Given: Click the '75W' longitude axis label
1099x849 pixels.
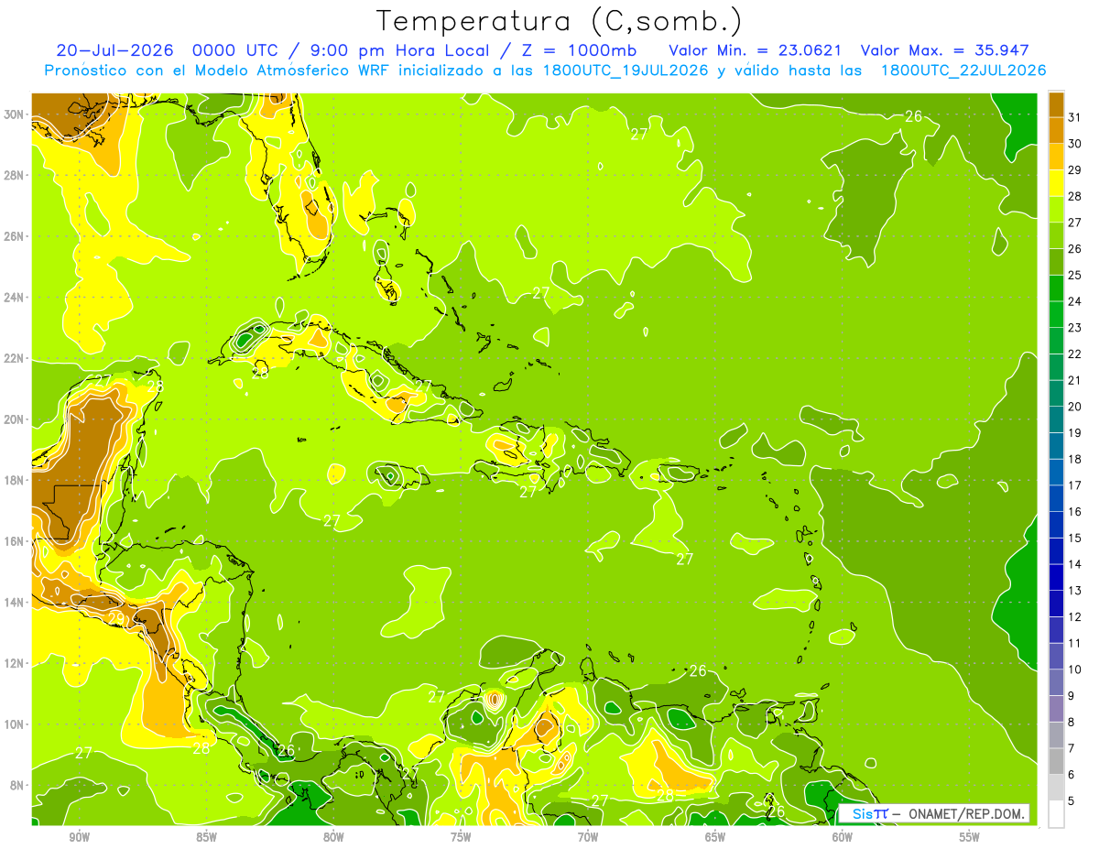Looking at the screenshot, I should pos(461,838).
